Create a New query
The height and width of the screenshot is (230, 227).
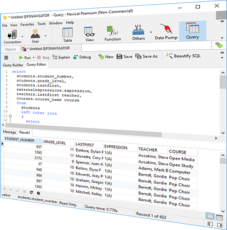point(106,57)
